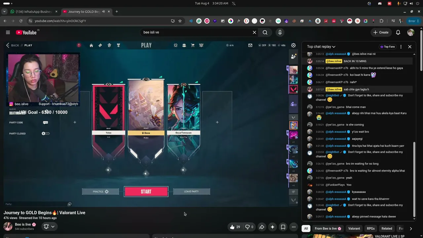The height and width of the screenshot is (238, 423).
Task: Open the subscription notification bell dropdown
Action: pyautogui.click(x=49, y=226)
